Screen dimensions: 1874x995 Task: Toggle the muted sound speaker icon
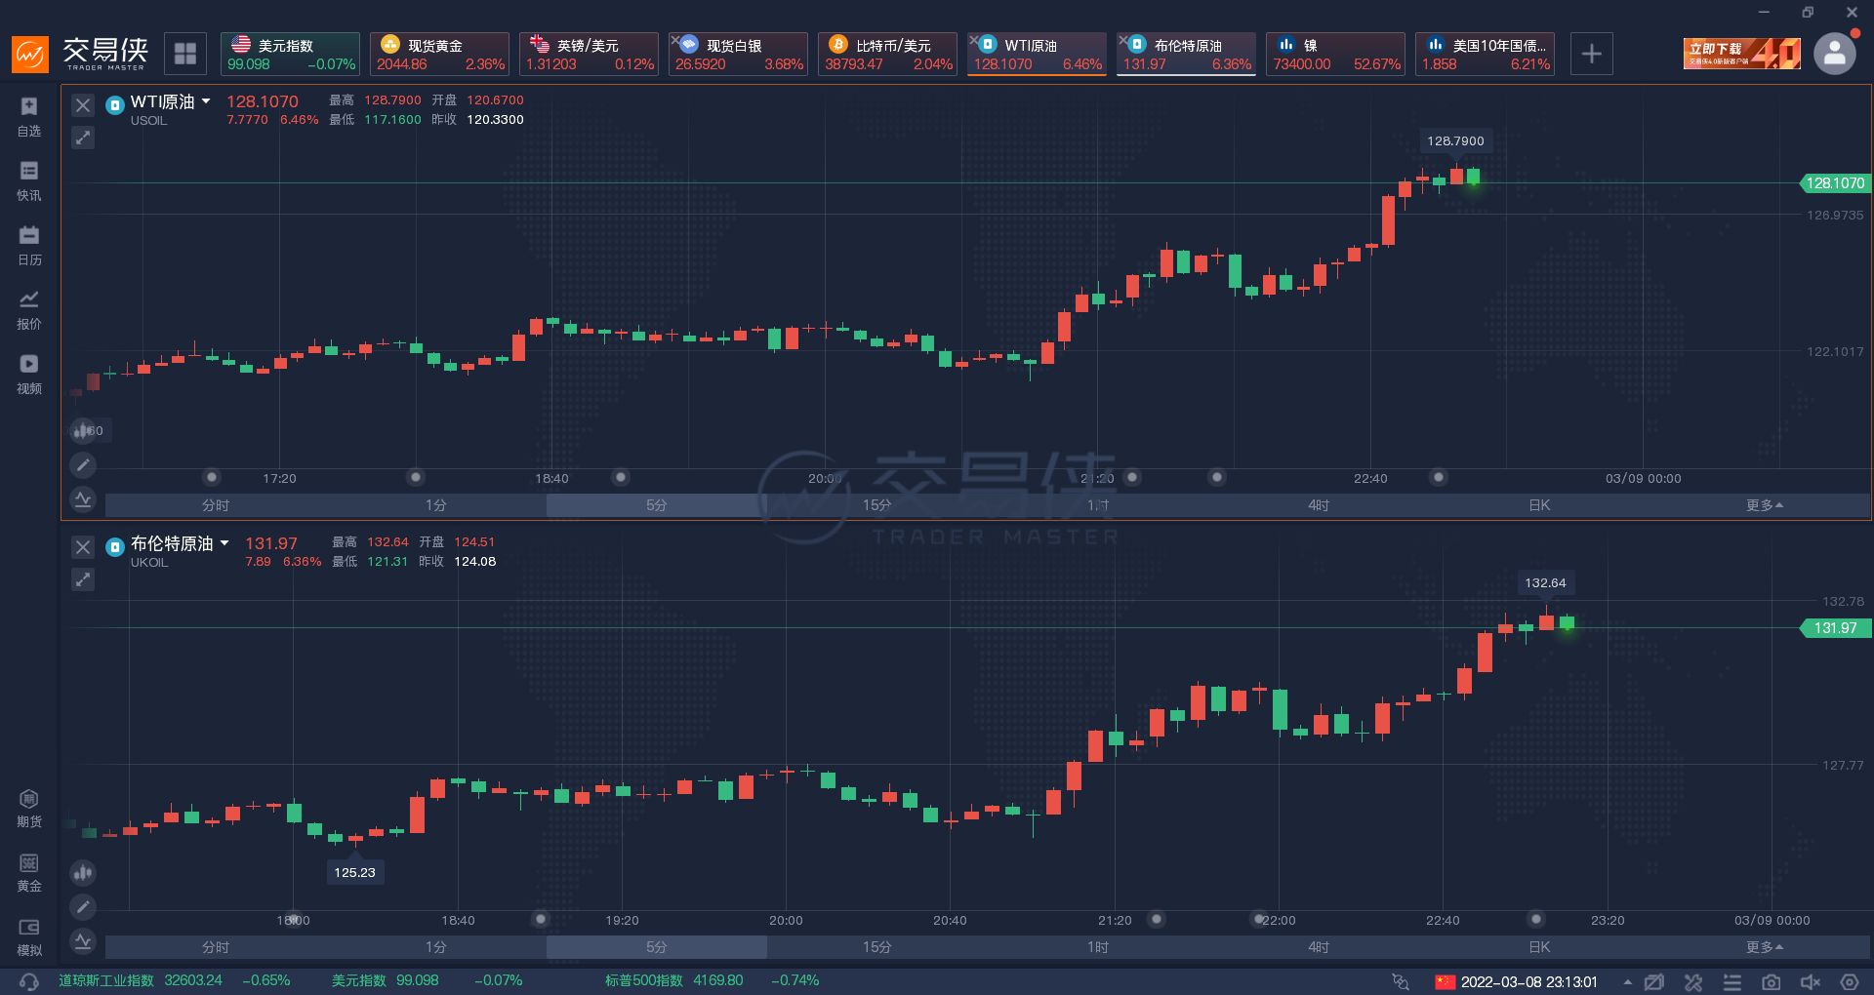coord(1810,981)
